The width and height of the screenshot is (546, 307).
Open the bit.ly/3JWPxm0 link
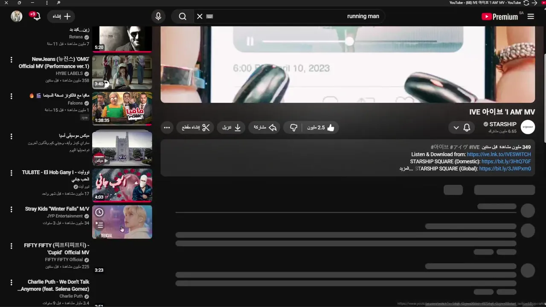tap(505, 169)
